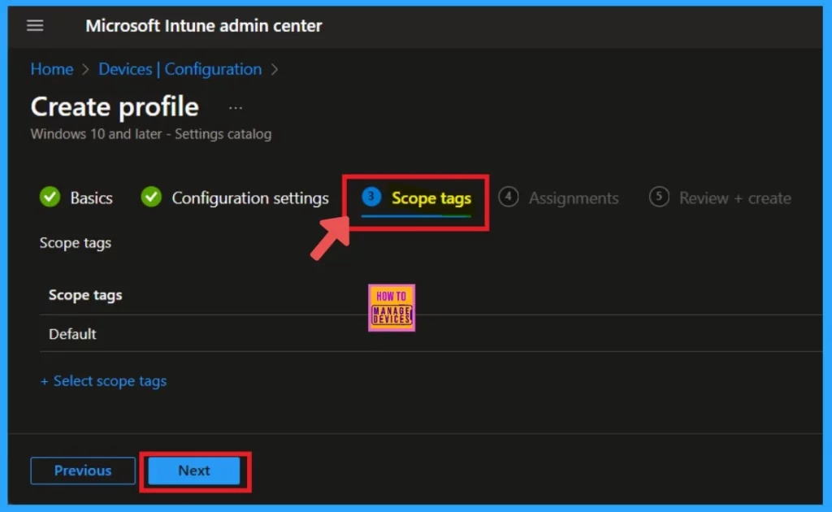
Task: Click the Configuration settings checkmark icon
Action: (x=151, y=197)
